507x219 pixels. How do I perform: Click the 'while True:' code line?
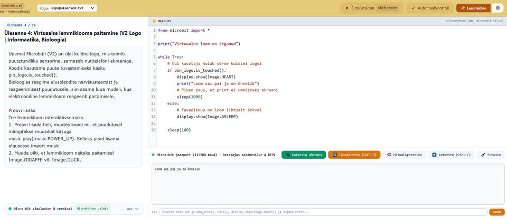coord(171,57)
